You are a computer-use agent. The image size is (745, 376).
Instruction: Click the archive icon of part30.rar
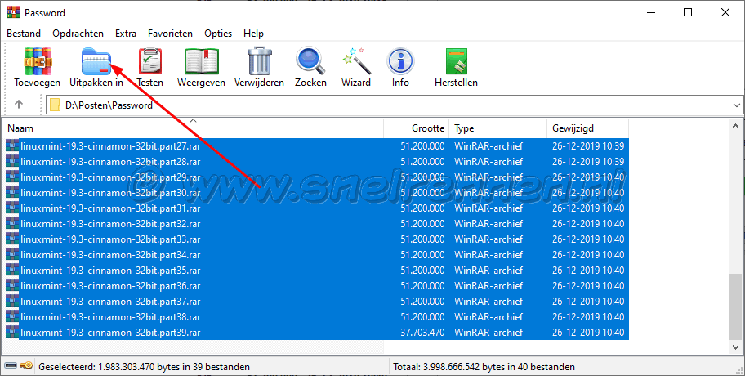12,193
